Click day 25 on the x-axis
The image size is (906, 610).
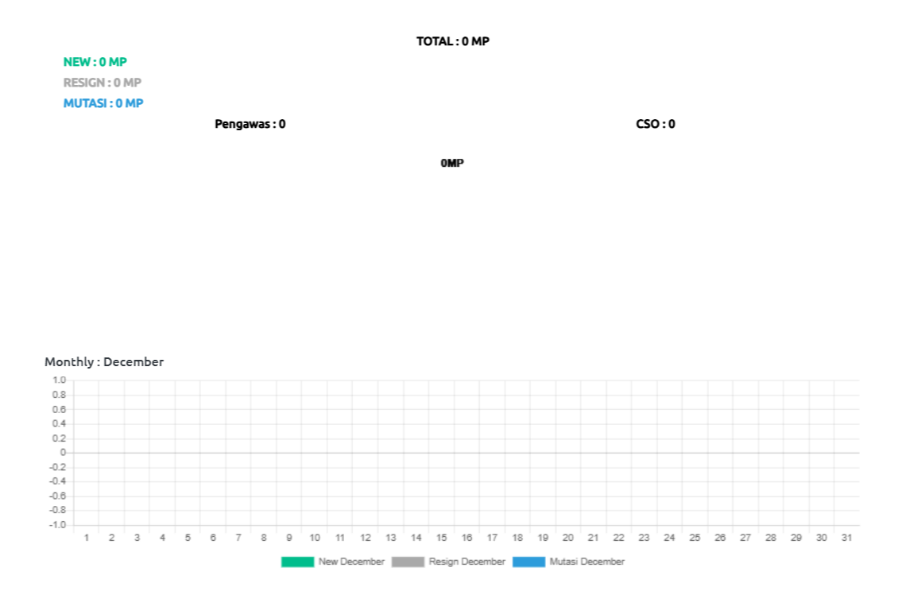click(x=695, y=538)
